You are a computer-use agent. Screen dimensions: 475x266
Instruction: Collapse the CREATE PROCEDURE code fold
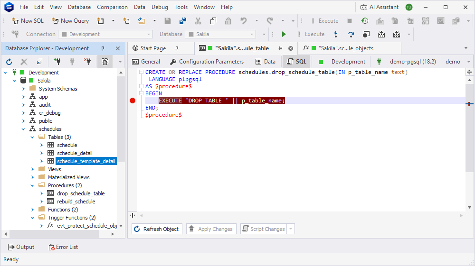141,72
